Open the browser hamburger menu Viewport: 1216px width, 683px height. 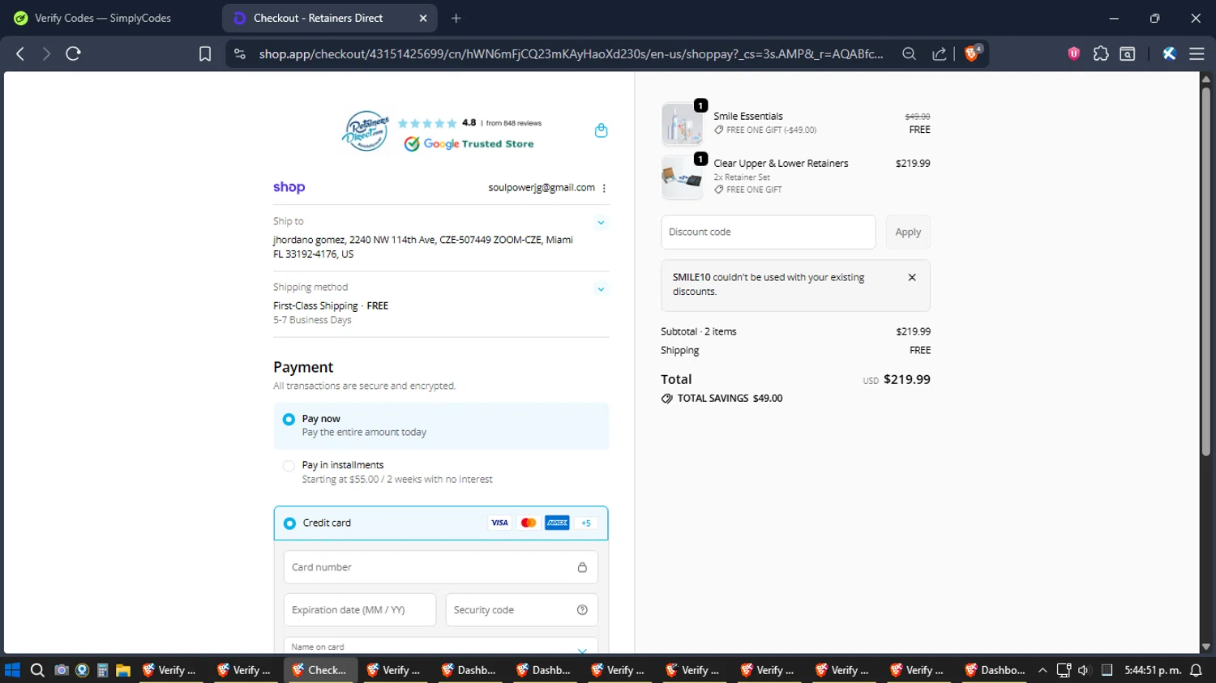tap(1197, 53)
